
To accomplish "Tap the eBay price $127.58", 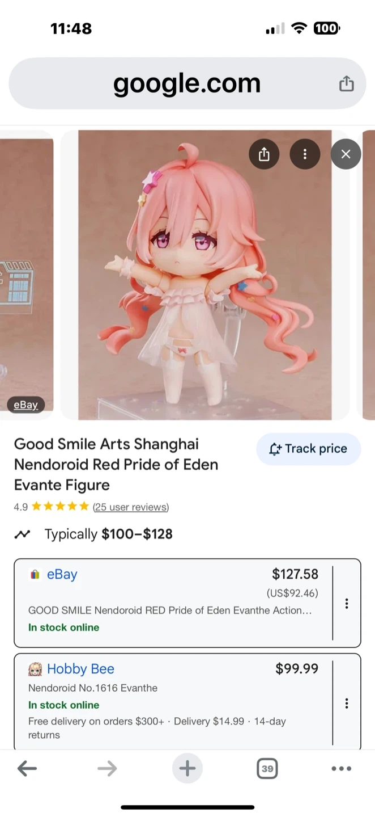I will coord(295,574).
